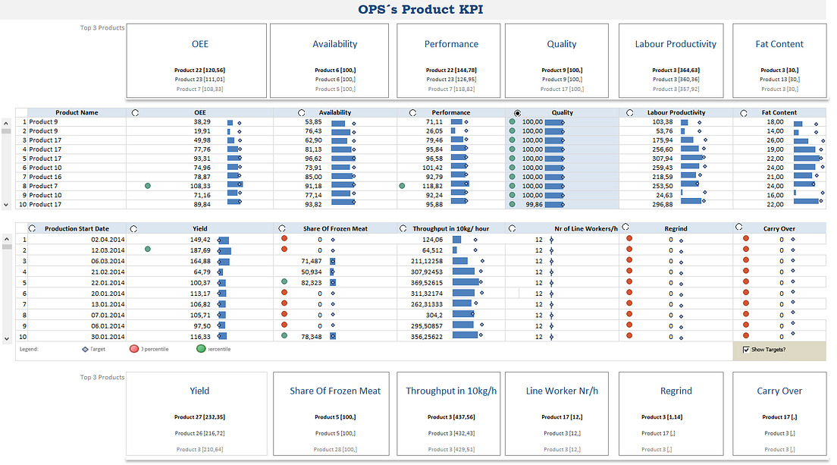
Task: Click the green OEE indicator dot for Product 7
Action: 148,186
